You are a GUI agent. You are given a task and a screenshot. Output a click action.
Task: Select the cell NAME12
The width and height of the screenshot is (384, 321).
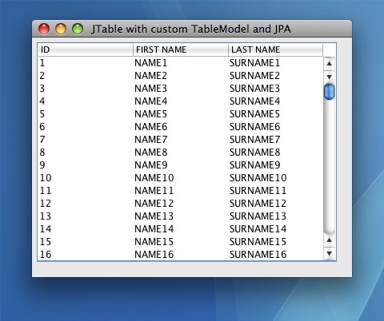[x=181, y=204]
